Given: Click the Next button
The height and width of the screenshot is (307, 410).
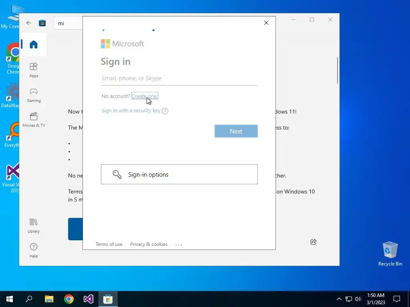Looking at the screenshot, I should pos(236,131).
